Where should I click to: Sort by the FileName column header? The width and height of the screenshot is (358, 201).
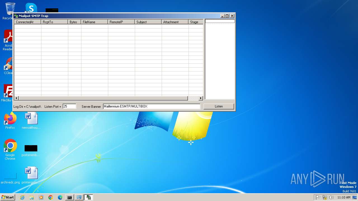[x=95, y=22]
